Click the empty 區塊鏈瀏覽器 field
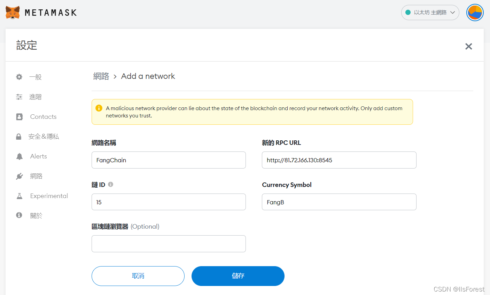 (x=169, y=244)
